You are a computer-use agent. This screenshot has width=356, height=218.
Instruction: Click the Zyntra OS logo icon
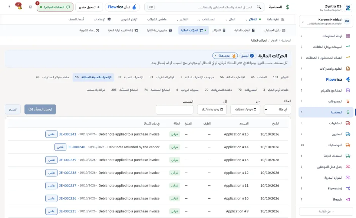[348, 8]
